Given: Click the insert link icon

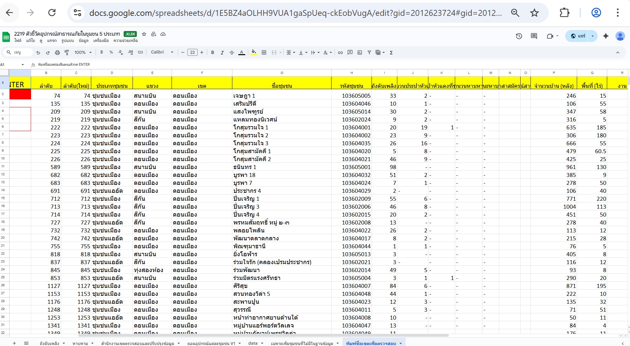Looking at the screenshot, I should coord(340,52).
